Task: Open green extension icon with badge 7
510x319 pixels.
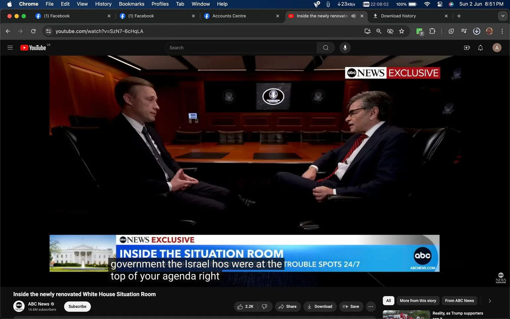Action: pyautogui.click(x=420, y=32)
